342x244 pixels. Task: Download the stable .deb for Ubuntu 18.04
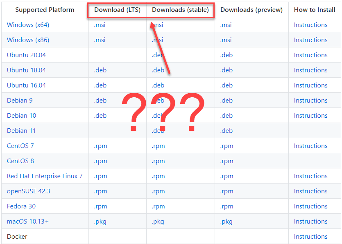tap(158, 70)
